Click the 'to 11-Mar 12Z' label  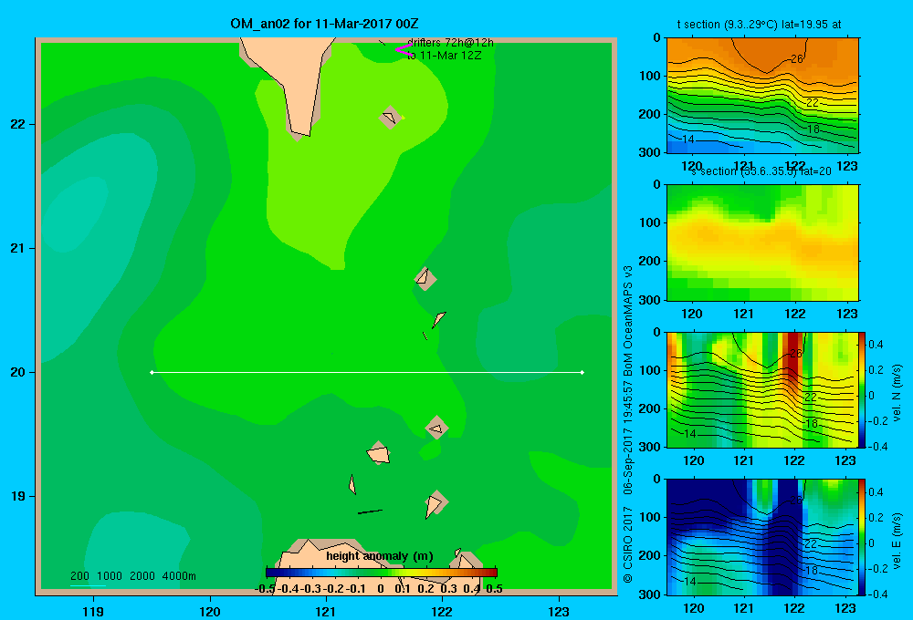point(445,56)
